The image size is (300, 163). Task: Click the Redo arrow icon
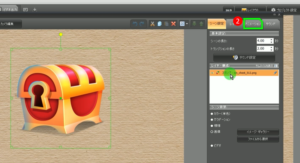(x=142, y=24)
